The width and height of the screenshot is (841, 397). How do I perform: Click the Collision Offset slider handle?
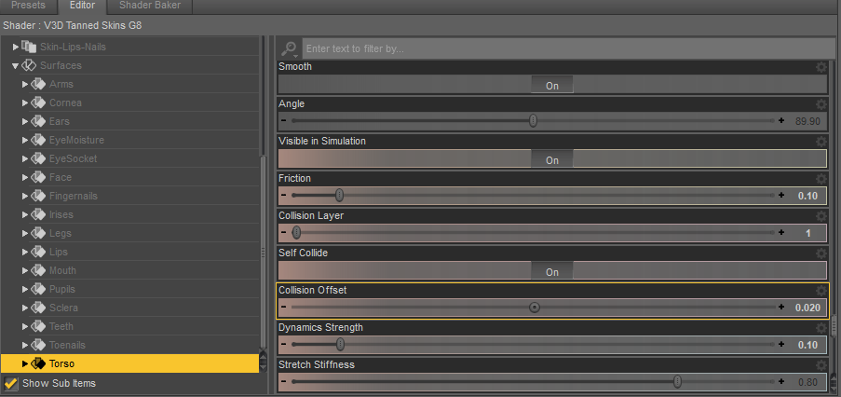(x=535, y=308)
